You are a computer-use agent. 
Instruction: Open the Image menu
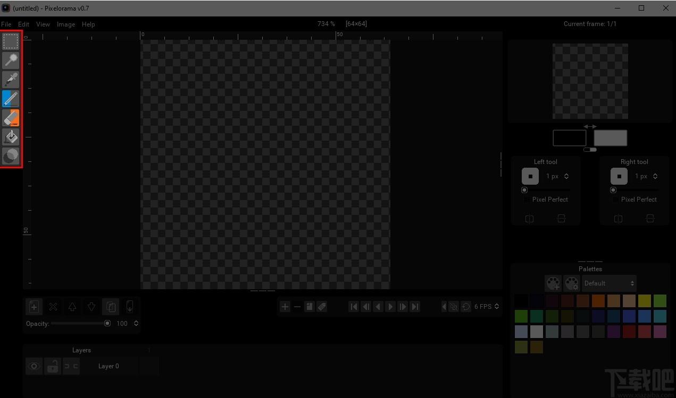(66, 24)
